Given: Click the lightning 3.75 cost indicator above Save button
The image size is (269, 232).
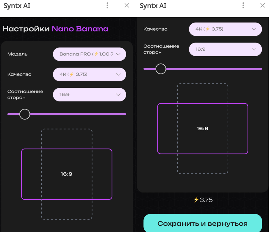Looking at the screenshot, I should tap(203, 200).
